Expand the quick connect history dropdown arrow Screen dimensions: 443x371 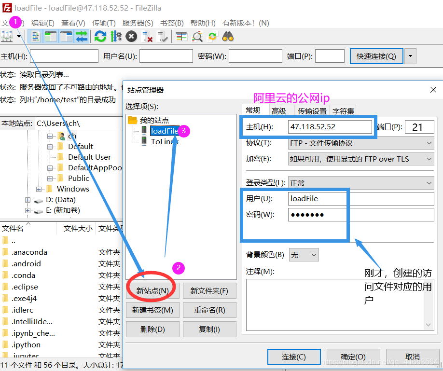(411, 56)
